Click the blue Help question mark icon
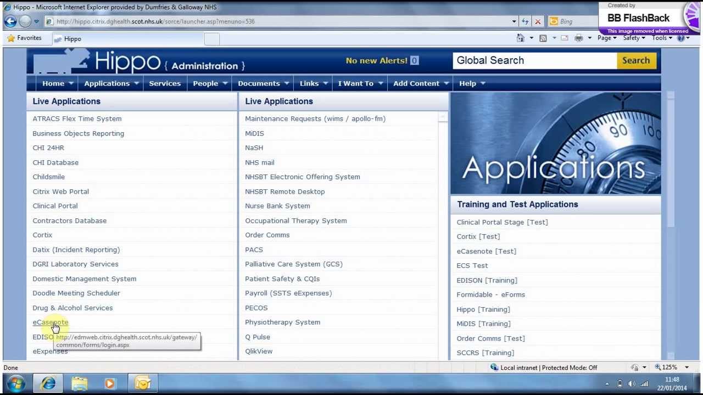 [680, 38]
